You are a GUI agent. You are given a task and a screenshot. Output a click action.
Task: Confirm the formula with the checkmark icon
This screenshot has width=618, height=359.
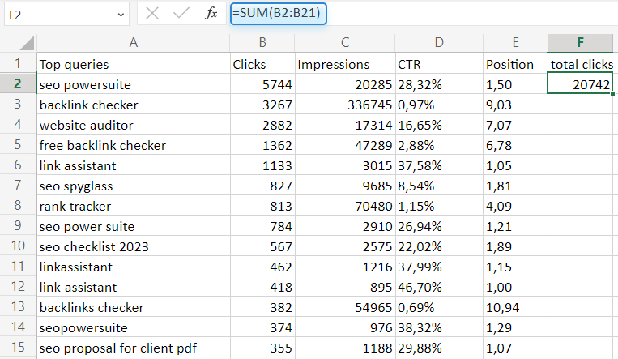(181, 14)
